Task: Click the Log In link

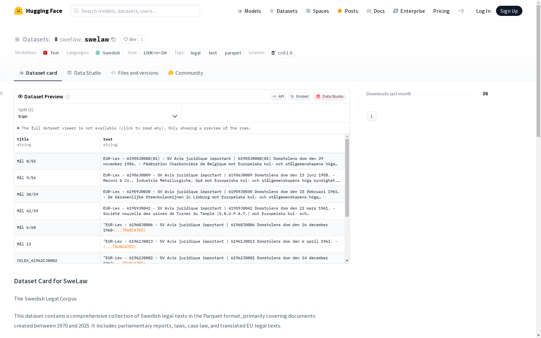Action: point(483,11)
